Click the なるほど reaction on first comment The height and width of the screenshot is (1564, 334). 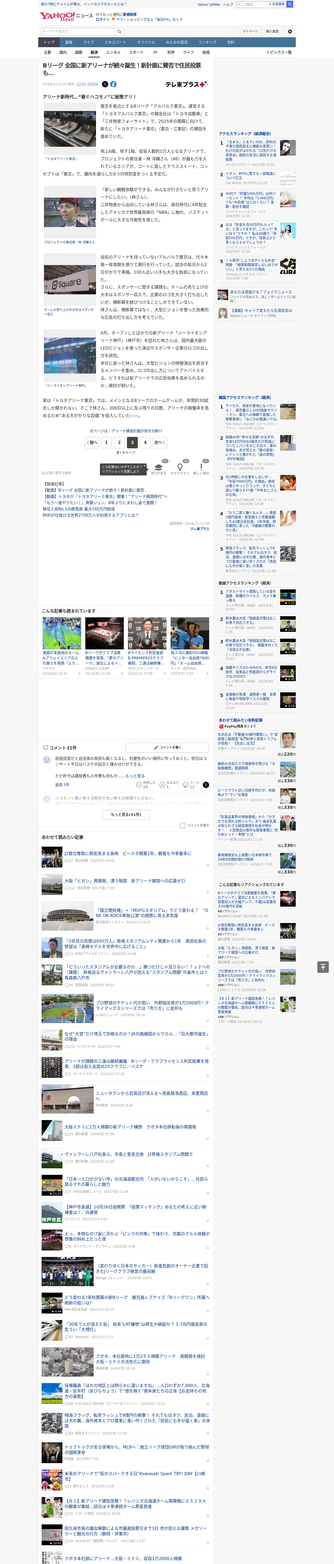[x=163, y=785]
